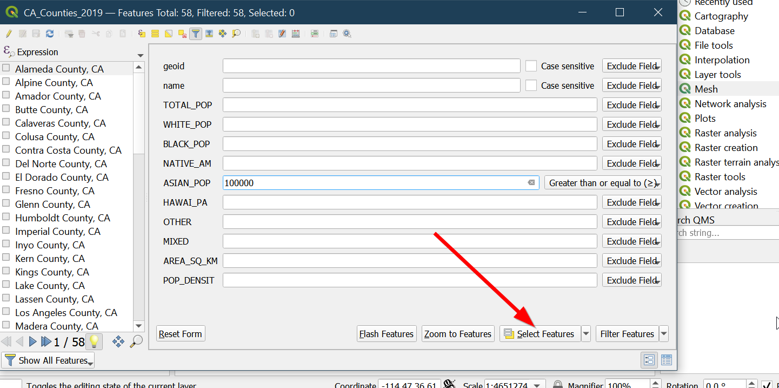Open ASIAN_POP comparison operator dropdown
This screenshot has width=779, height=388.
[x=603, y=183]
